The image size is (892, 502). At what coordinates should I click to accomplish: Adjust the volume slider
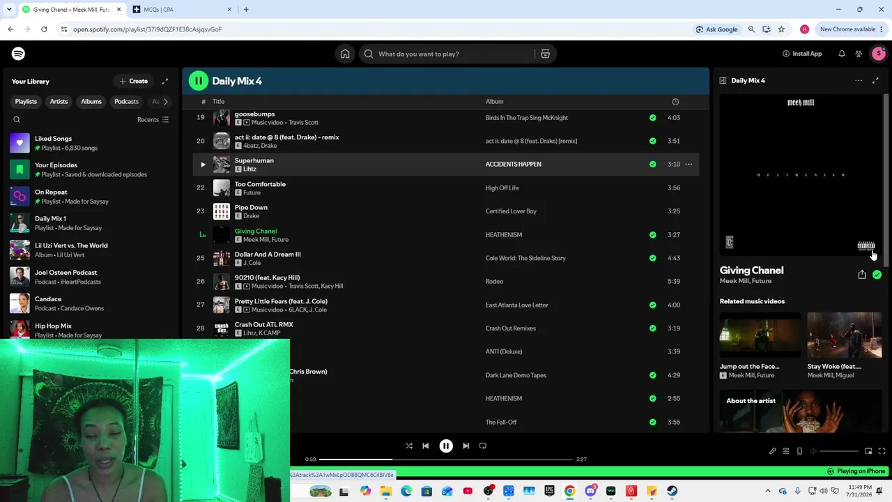[x=839, y=451]
